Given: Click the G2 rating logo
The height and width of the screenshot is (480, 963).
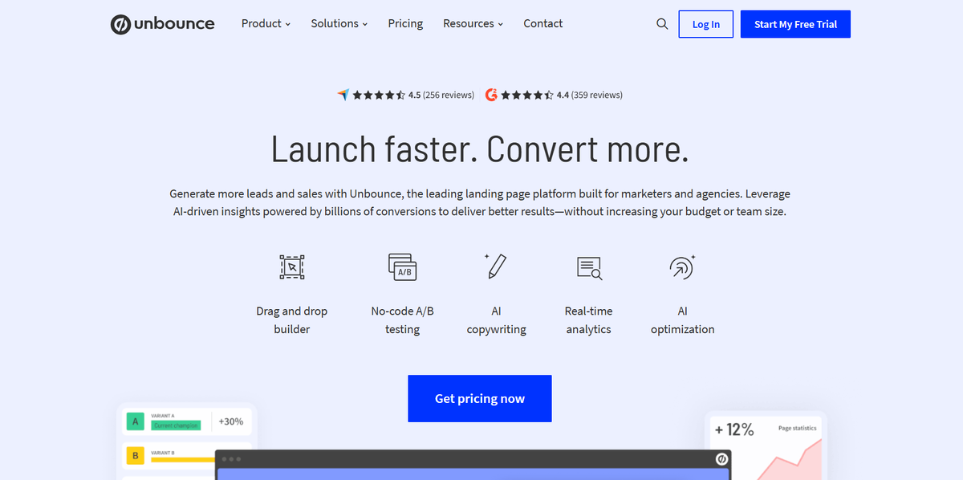Looking at the screenshot, I should pyautogui.click(x=492, y=95).
